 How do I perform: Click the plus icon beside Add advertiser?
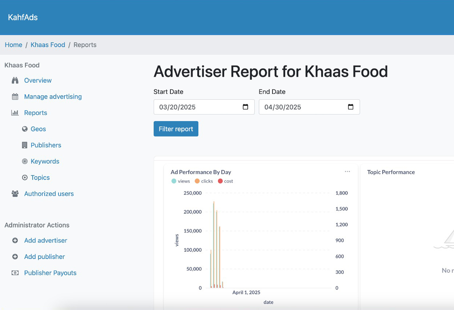tap(15, 240)
